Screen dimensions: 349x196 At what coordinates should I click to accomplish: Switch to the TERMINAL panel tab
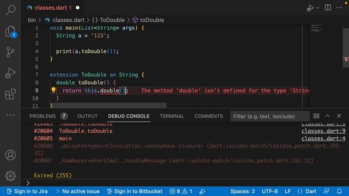[x=172, y=116]
